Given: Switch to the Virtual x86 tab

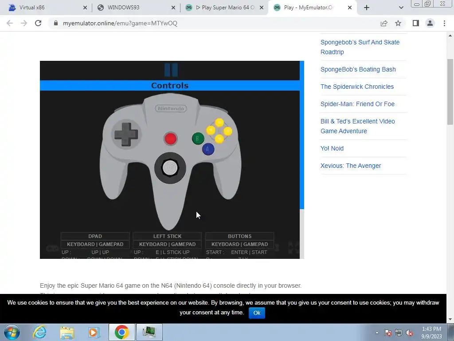Looking at the screenshot, I should (46, 8).
